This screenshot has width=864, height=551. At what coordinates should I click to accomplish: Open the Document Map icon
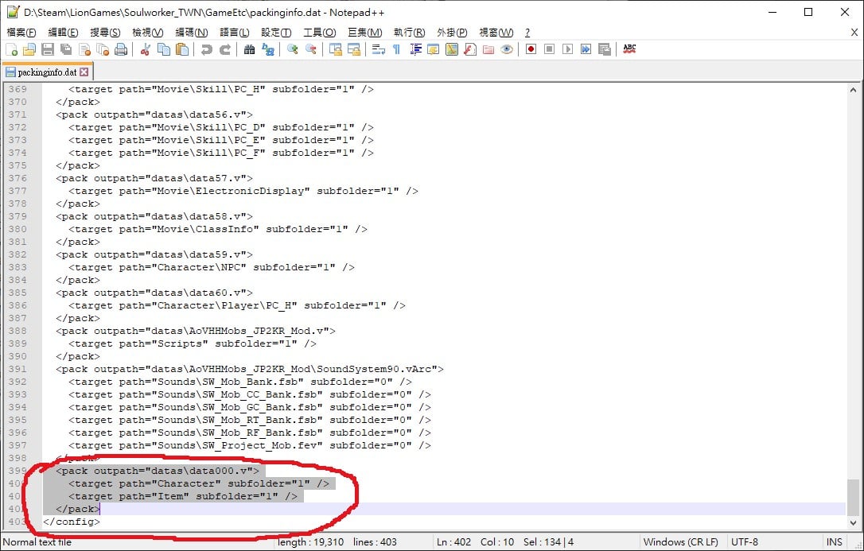coord(452,49)
